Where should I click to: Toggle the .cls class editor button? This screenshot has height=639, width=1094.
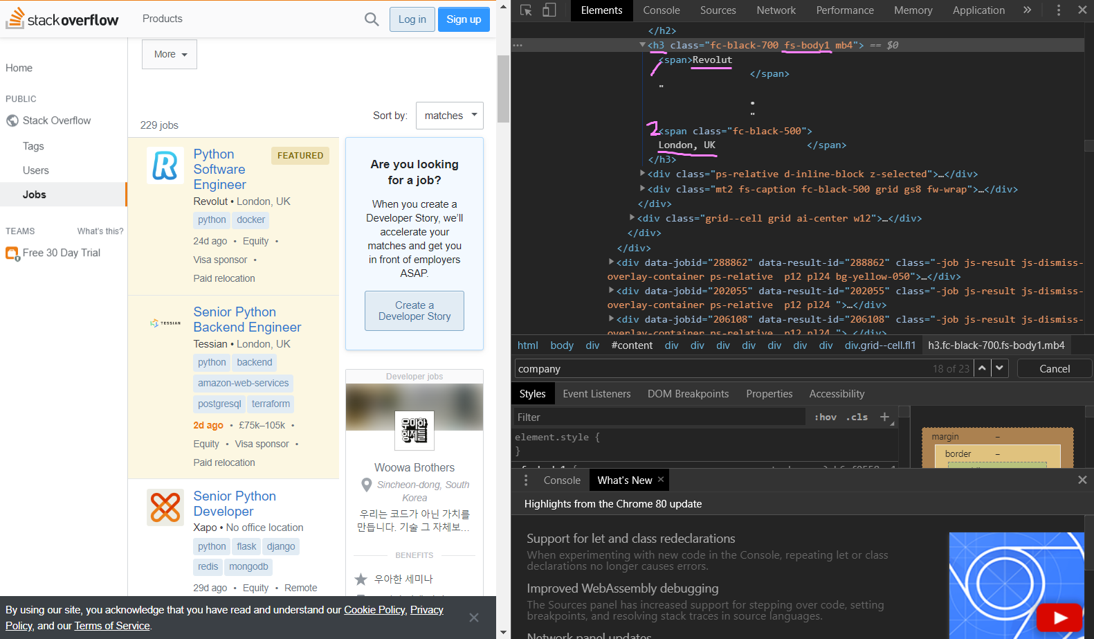pos(857,417)
